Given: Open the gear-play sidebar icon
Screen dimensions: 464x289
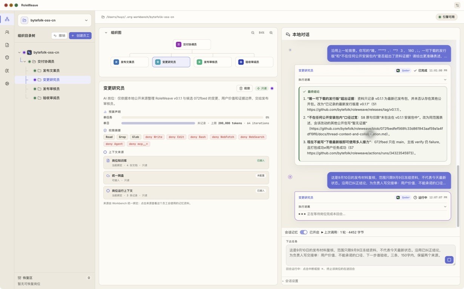Looking at the screenshot, I should coord(7,84).
